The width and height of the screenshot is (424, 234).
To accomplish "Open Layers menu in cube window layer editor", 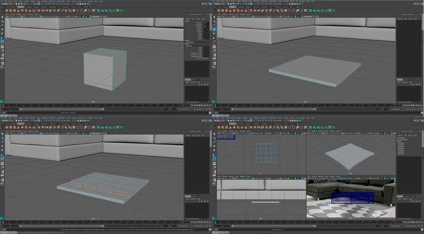I will click(x=187, y=82).
